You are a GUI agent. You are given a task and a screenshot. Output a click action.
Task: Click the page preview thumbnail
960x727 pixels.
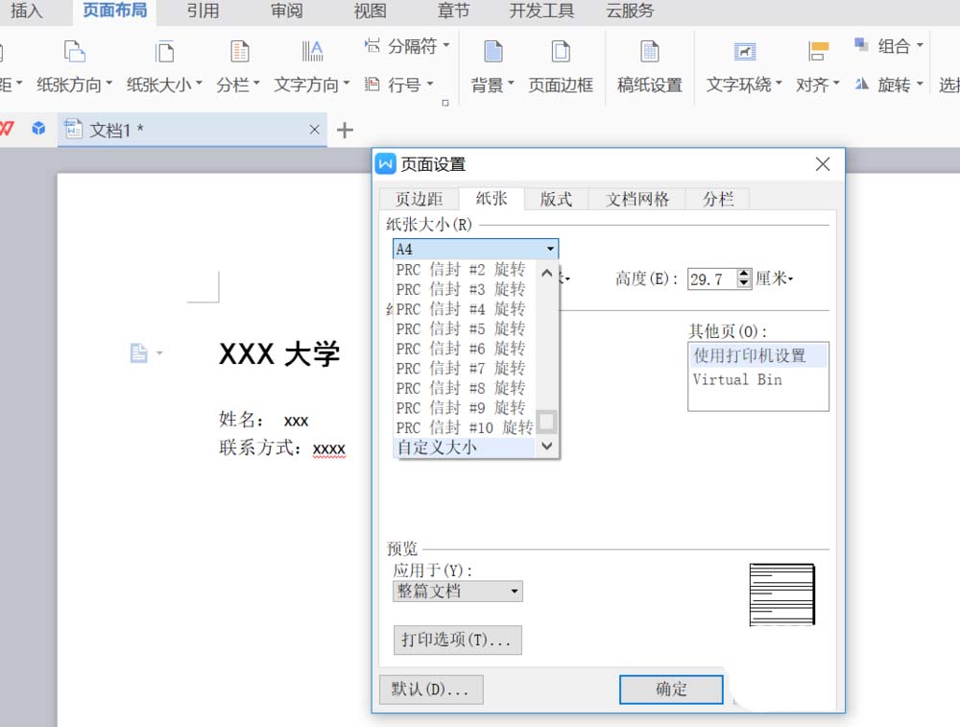coord(781,594)
